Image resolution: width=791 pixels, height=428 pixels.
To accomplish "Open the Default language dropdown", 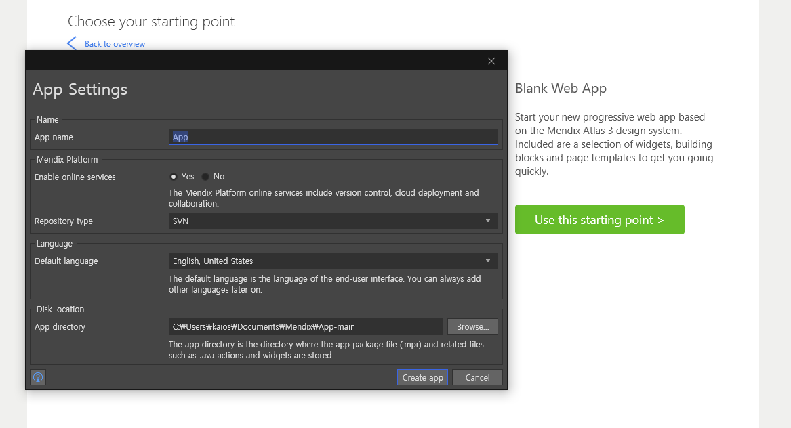I will (x=333, y=261).
